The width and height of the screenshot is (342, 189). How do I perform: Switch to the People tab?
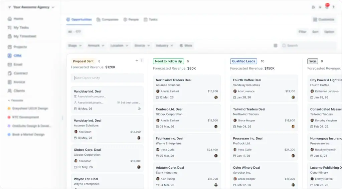[x=131, y=20]
